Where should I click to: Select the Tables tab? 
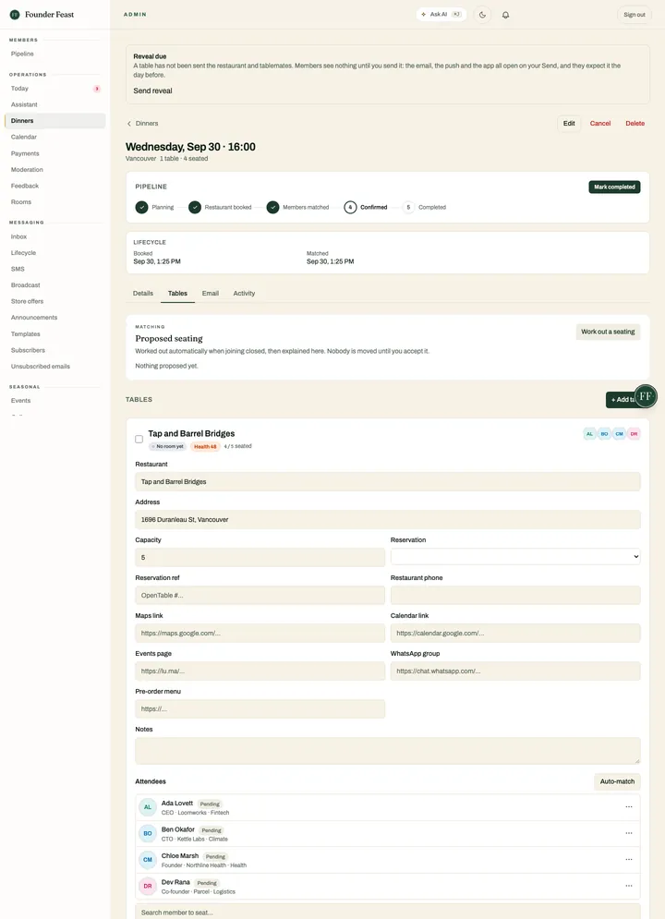177,293
